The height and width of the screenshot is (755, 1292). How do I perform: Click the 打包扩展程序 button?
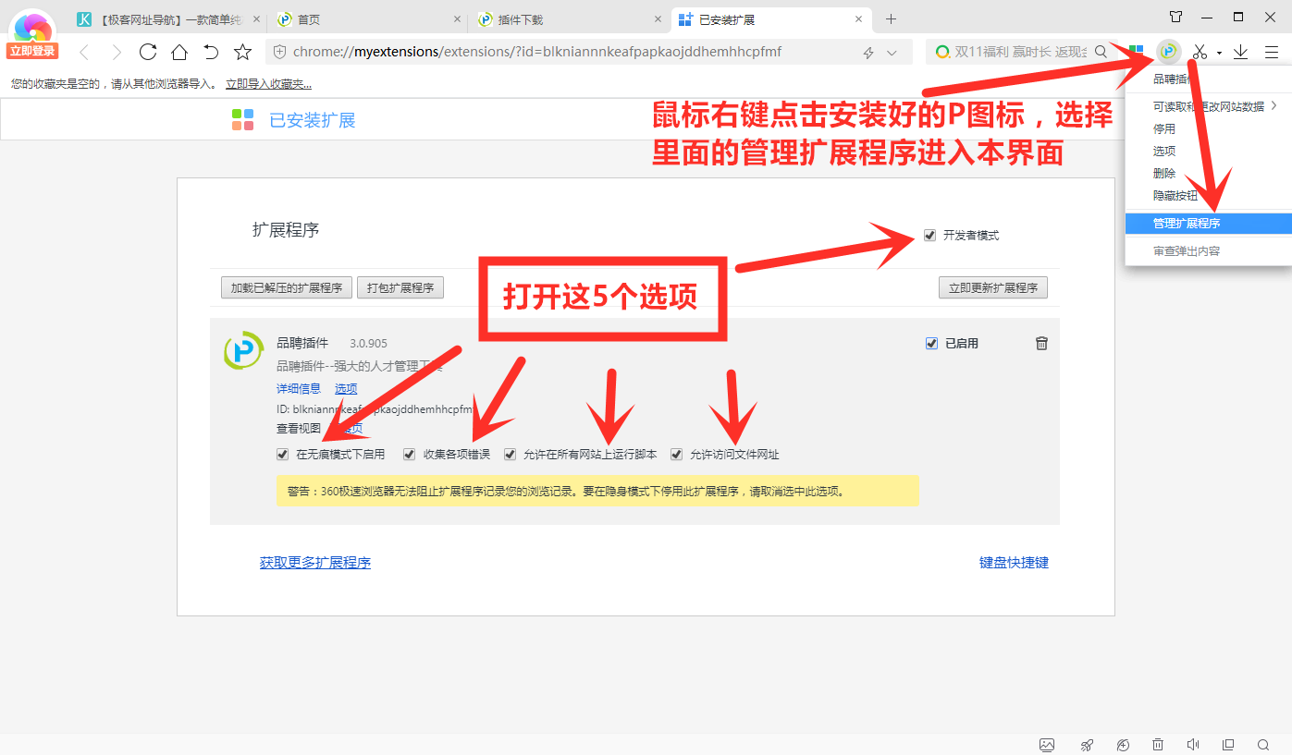pos(400,286)
